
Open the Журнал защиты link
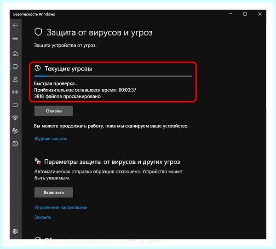pos(51,139)
